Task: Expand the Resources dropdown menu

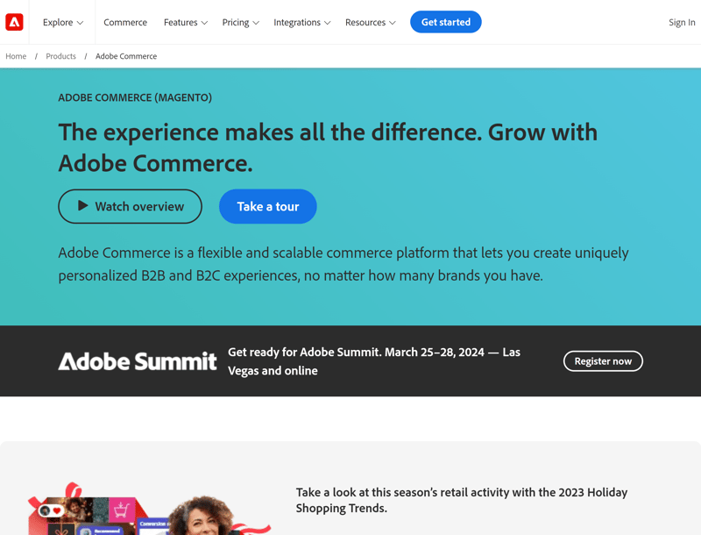Action: (x=370, y=22)
